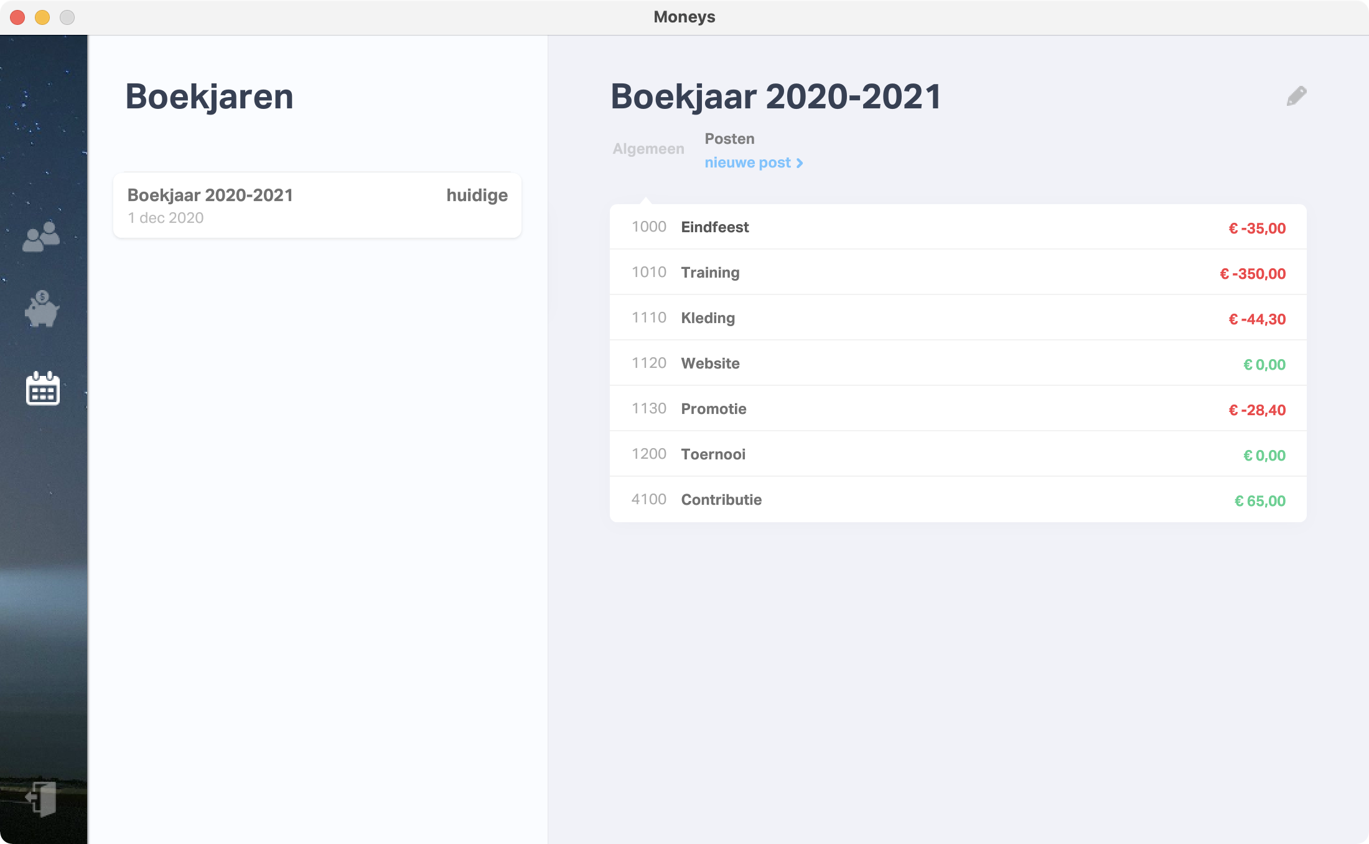The image size is (1369, 844).
Task: Select the calendar Boekjaren sidebar icon
Action: coord(43,388)
